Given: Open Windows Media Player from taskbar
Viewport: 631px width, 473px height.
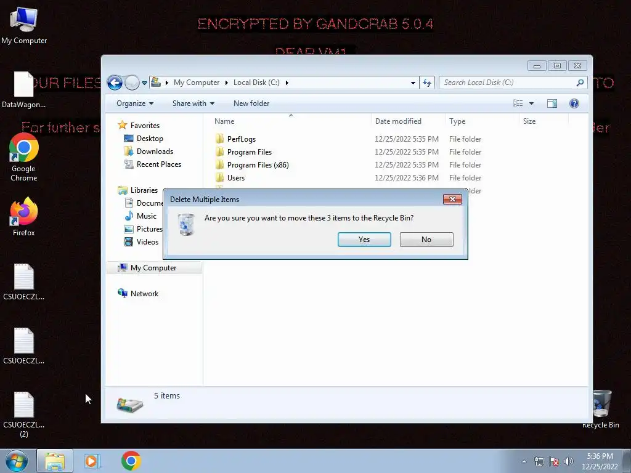Looking at the screenshot, I should click(x=92, y=461).
